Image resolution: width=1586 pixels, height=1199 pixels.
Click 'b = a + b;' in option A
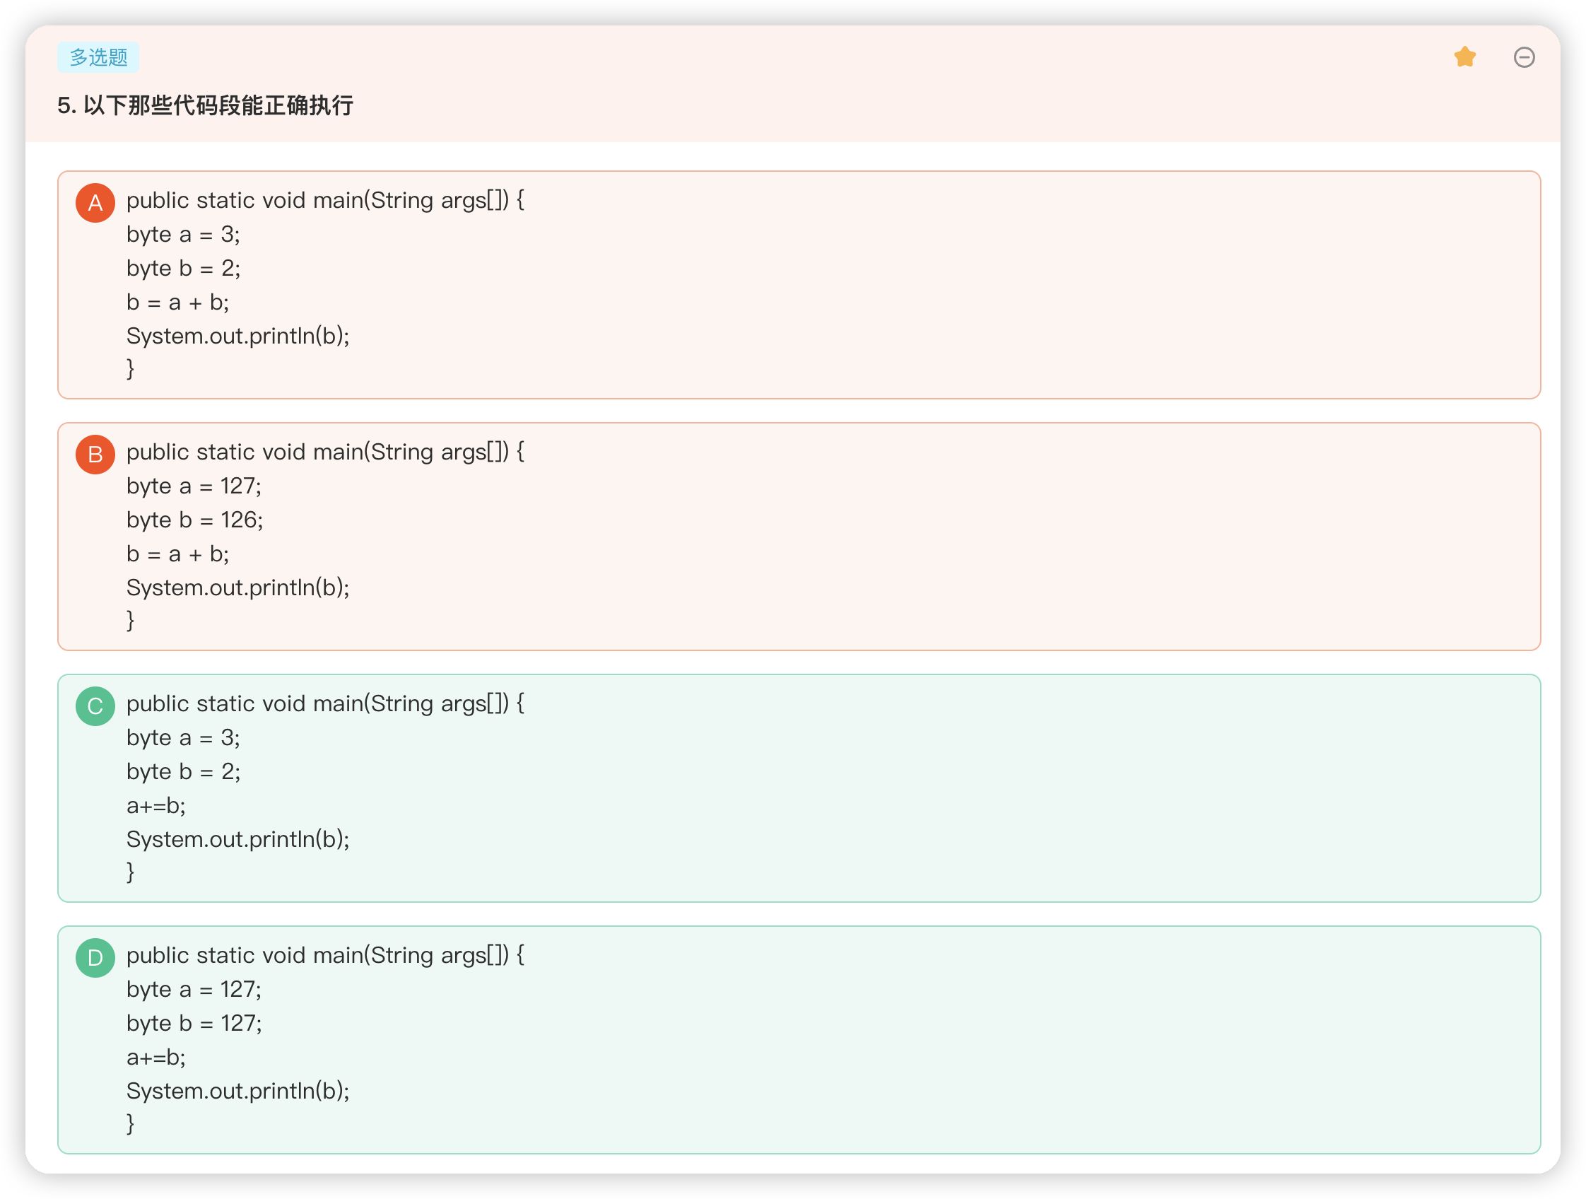[178, 302]
